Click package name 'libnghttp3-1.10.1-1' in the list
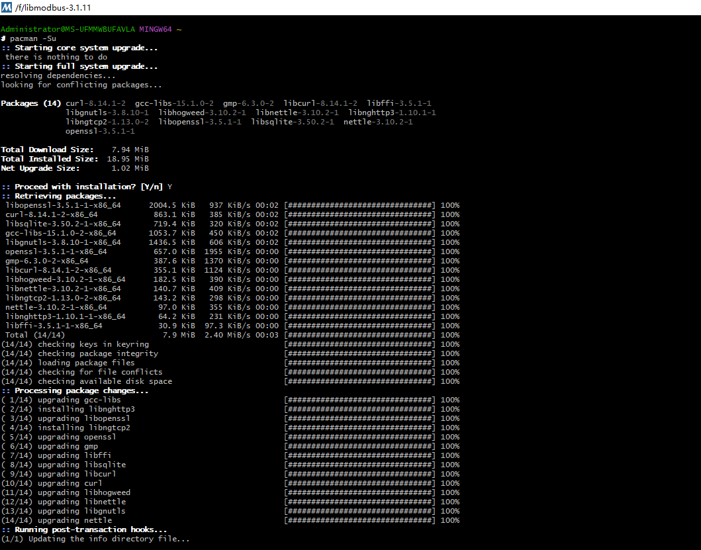 (392, 113)
